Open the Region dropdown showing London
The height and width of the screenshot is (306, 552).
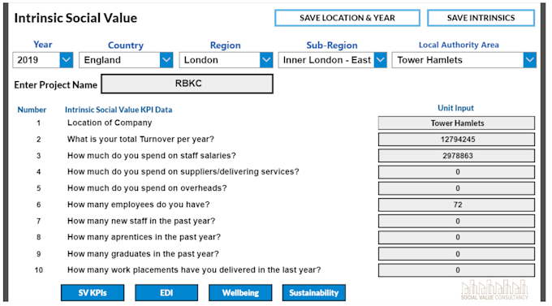(266, 60)
